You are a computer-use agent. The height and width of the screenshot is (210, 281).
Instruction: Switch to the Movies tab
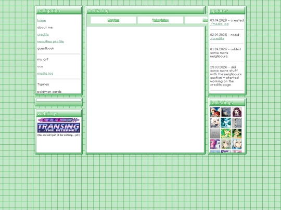[x=113, y=20]
